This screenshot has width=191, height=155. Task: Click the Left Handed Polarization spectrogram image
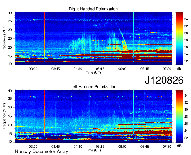[x=93, y=116]
